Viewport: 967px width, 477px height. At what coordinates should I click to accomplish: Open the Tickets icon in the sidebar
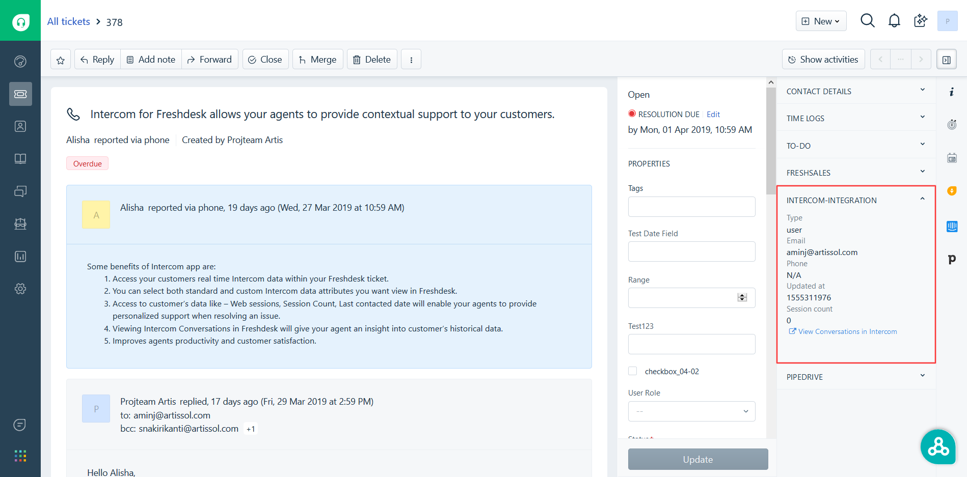point(20,94)
